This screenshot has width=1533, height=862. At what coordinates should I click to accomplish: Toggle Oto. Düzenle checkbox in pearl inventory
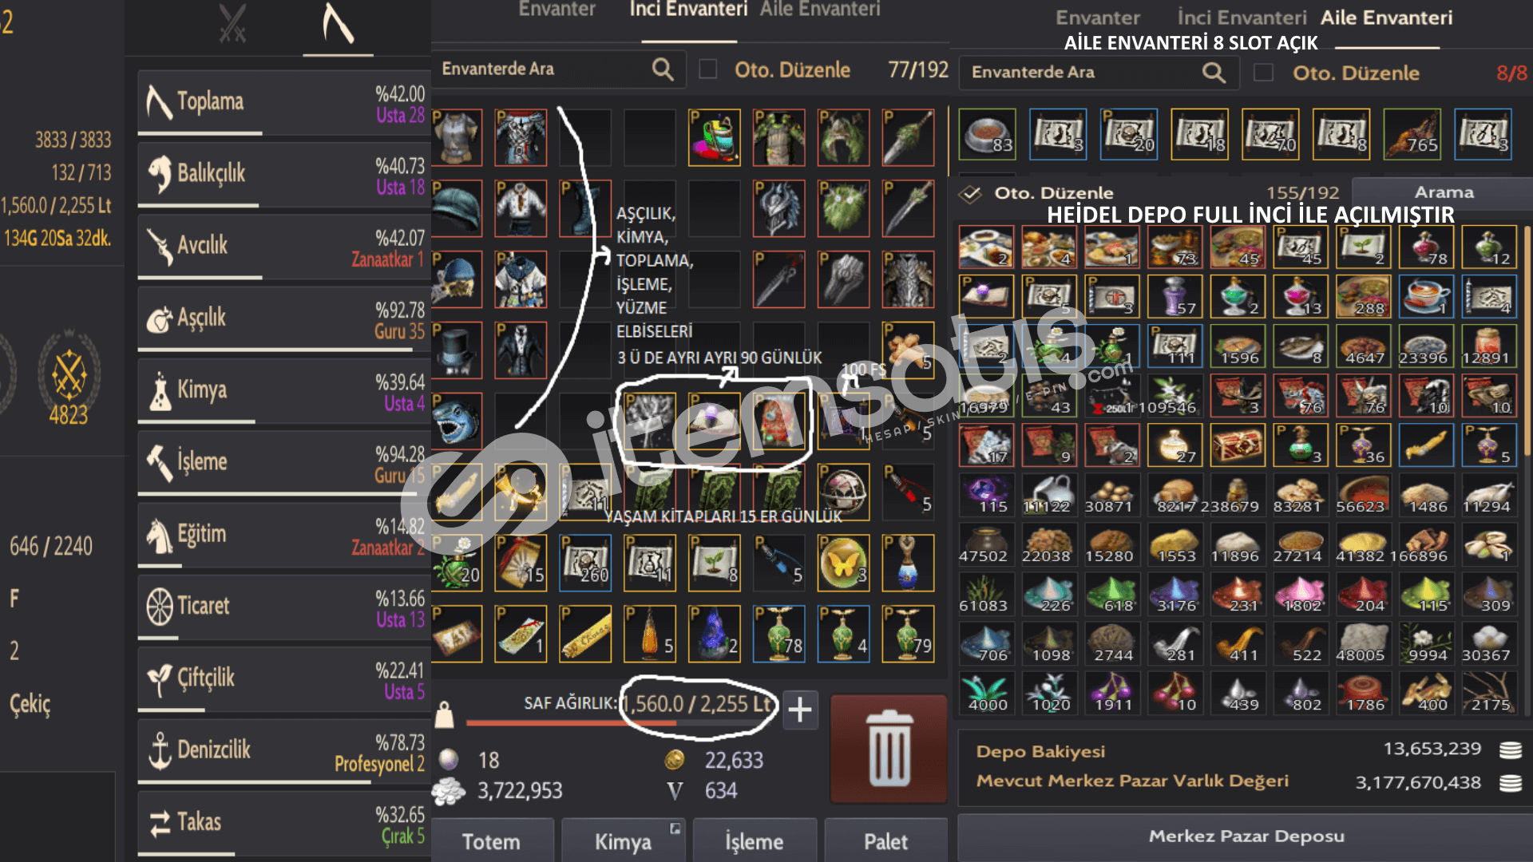[707, 69]
